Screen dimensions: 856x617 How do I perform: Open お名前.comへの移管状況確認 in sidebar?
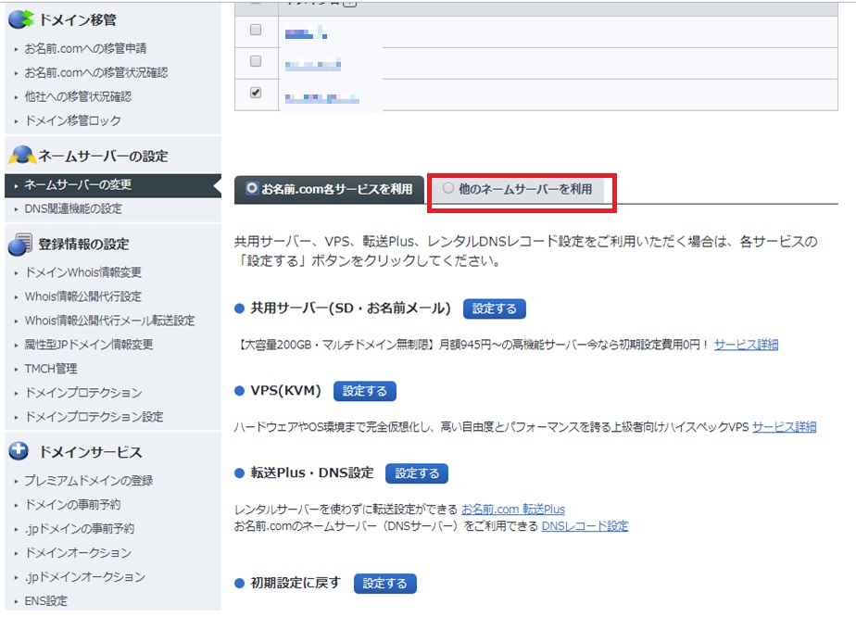click(x=96, y=72)
